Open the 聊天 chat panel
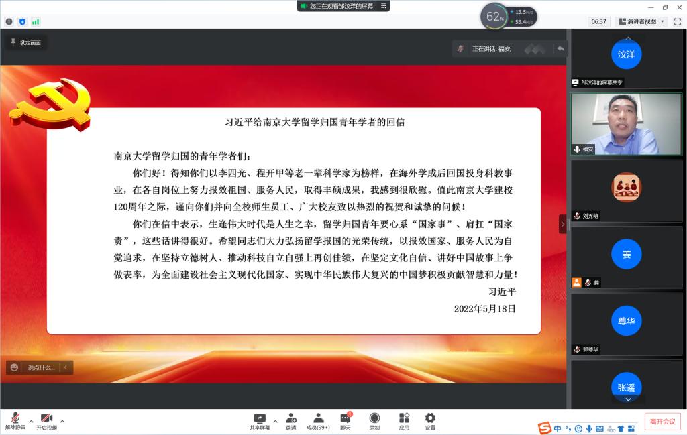Image resolution: width=687 pixels, height=435 pixels. tap(346, 420)
